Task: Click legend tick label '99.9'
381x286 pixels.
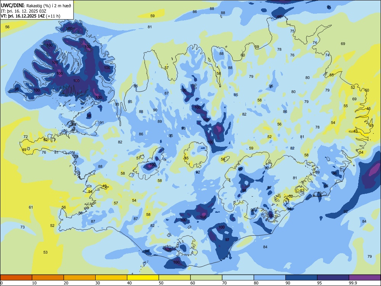Action: pos(352,283)
